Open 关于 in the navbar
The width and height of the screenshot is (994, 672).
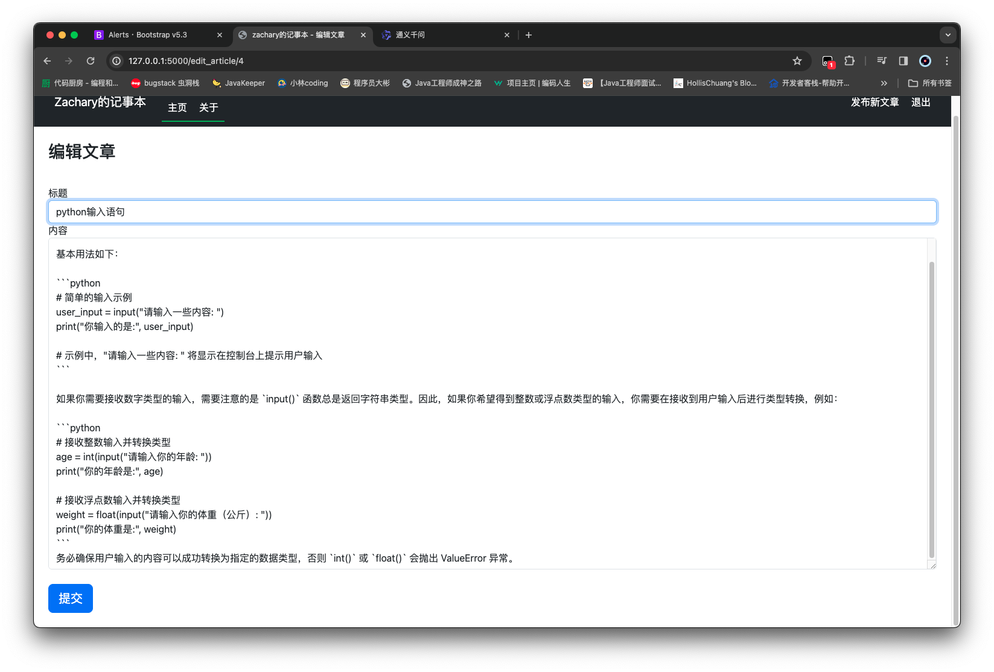coord(209,107)
